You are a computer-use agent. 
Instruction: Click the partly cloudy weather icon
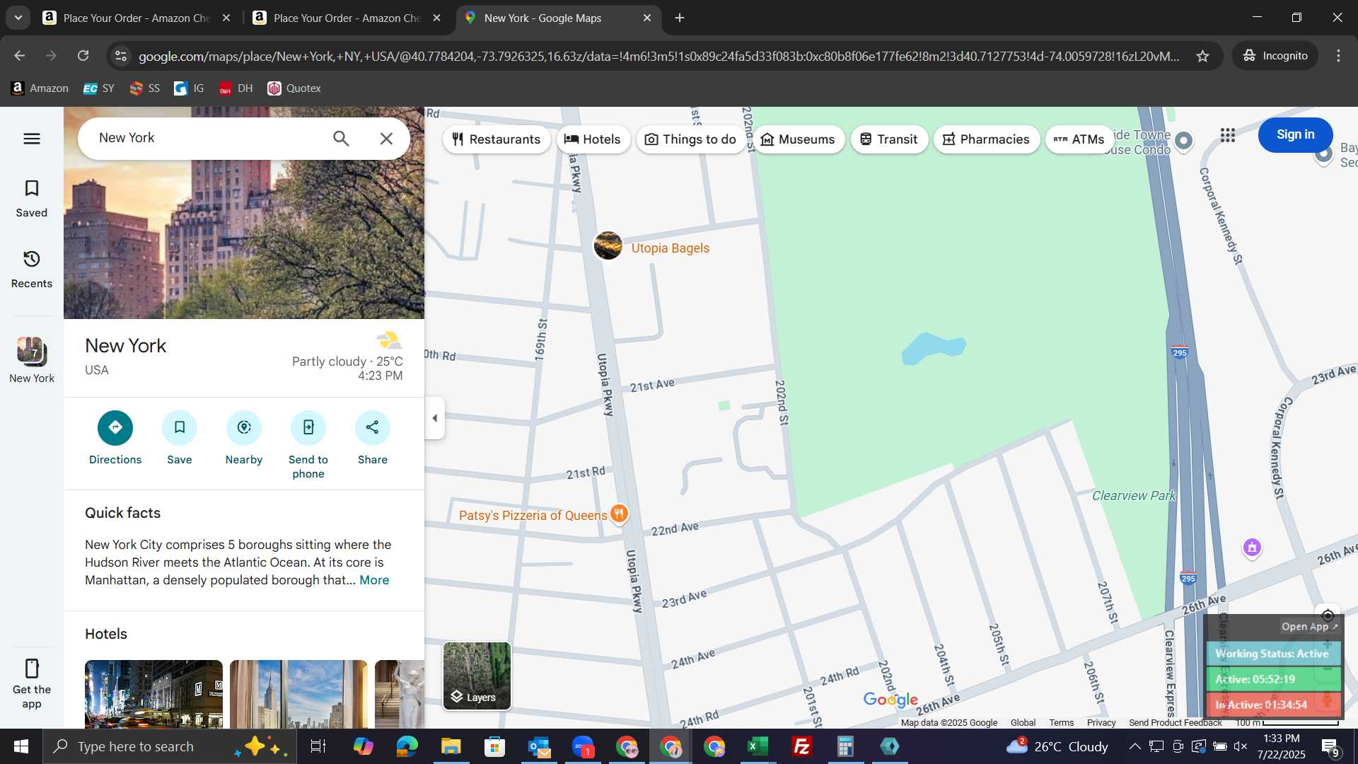[388, 340]
